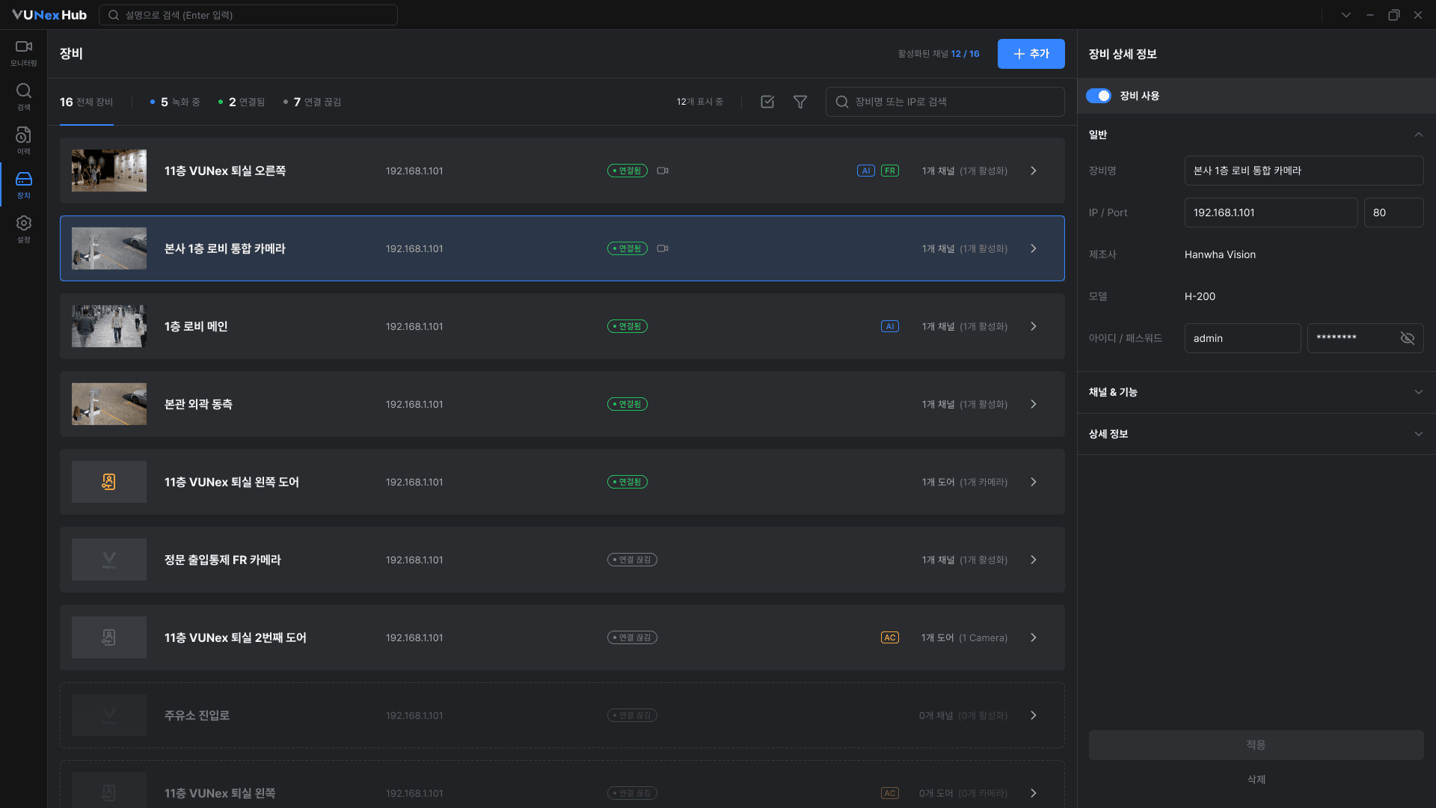Open details chevron for 본관 외곽 동측
Viewport: 1436px width, 808px height.
pos(1034,404)
